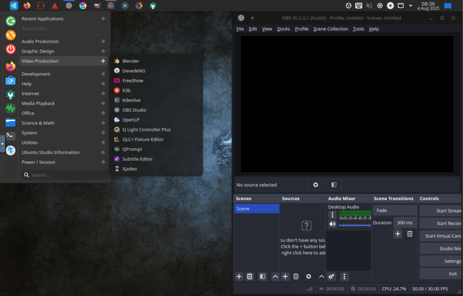Open Blender from the application menu

[130, 61]
